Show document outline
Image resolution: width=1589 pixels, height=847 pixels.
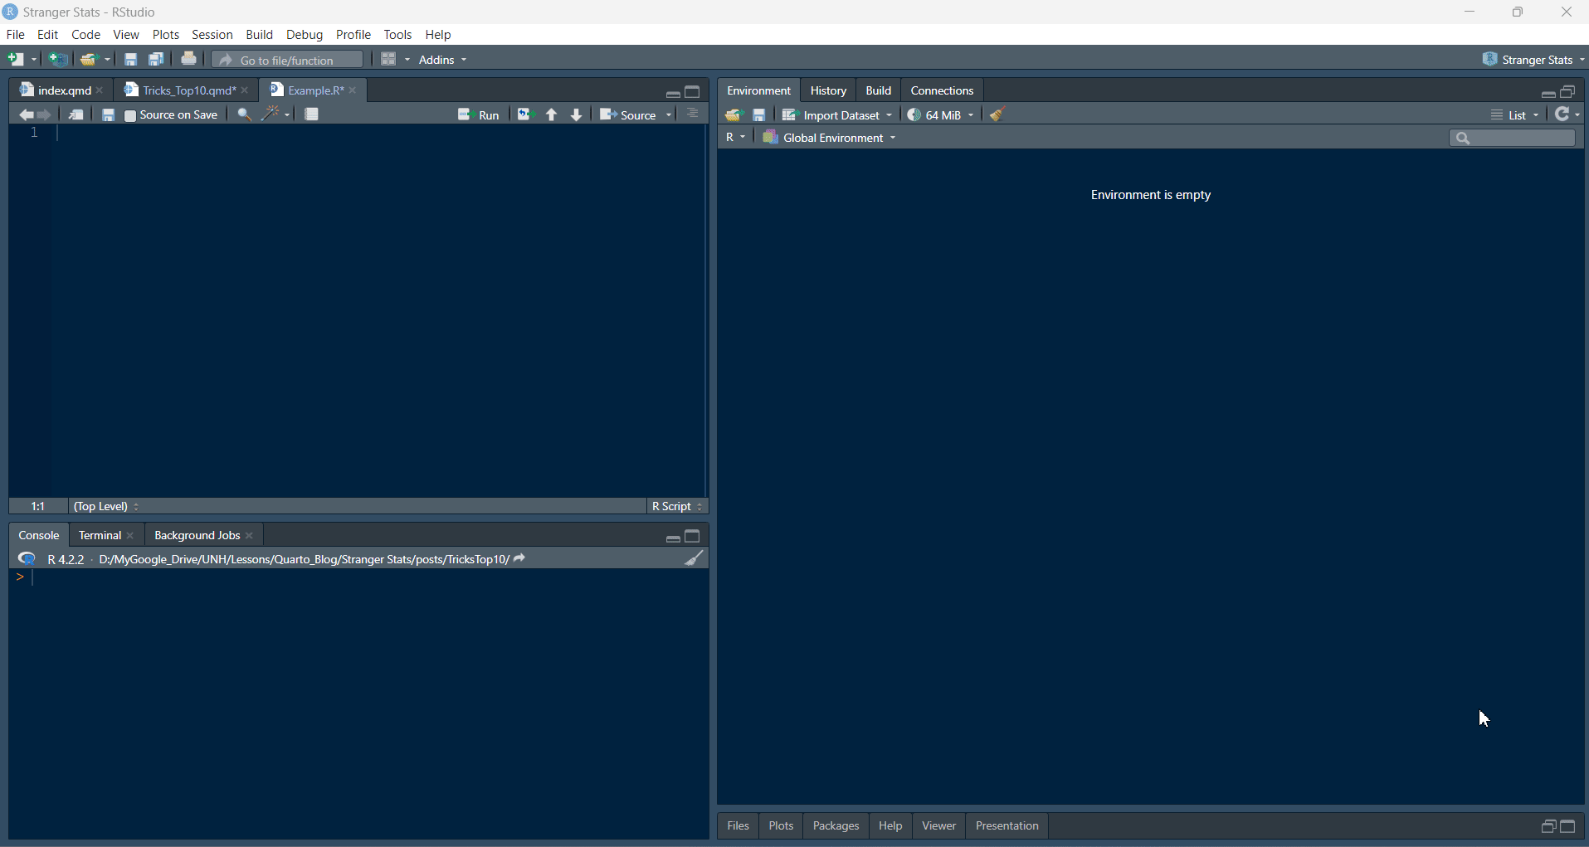coord(693,114)
